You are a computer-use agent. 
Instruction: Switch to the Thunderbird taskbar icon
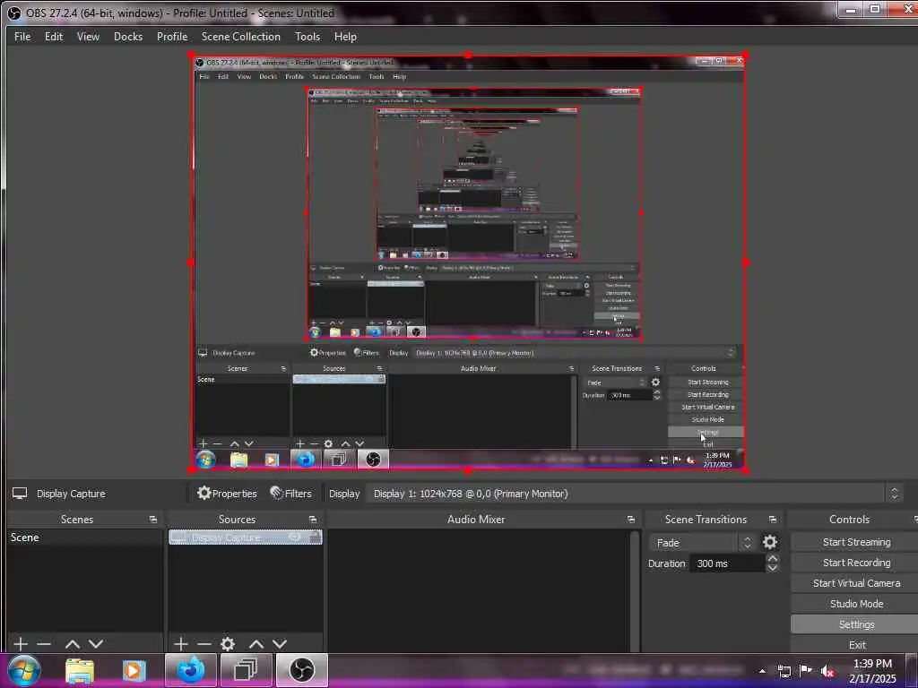190,670
